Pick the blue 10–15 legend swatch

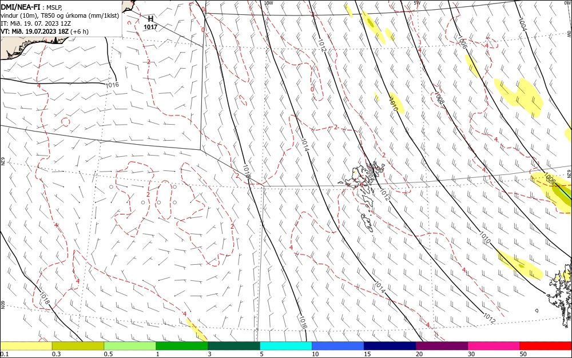pos(338,346)
